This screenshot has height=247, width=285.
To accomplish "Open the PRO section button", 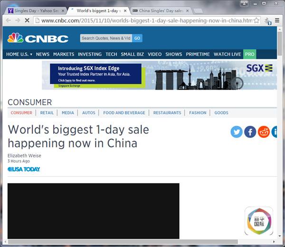I will tap(250, 54).
